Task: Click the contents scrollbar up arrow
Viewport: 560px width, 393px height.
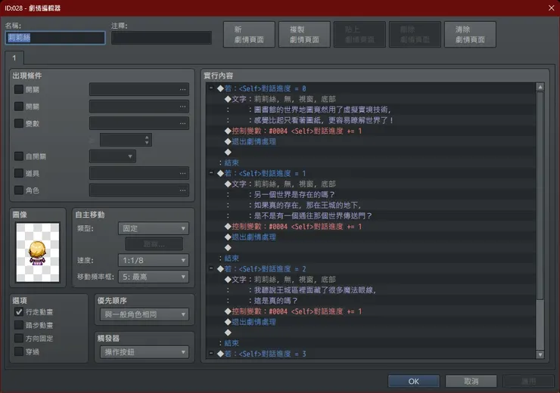Action: click(540, 87)
